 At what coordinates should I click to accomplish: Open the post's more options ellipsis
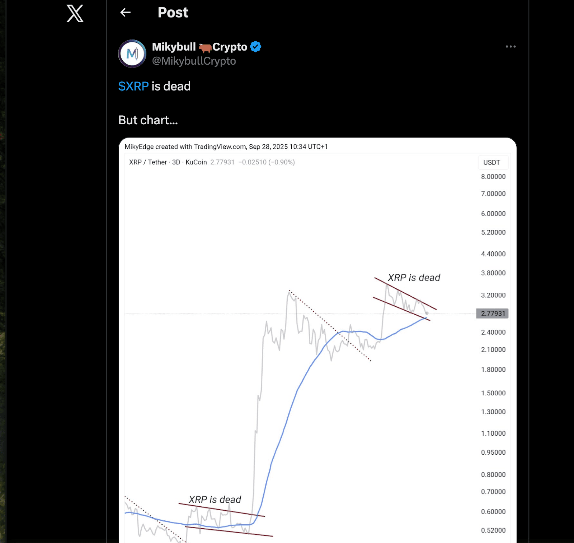coord(510,47)
